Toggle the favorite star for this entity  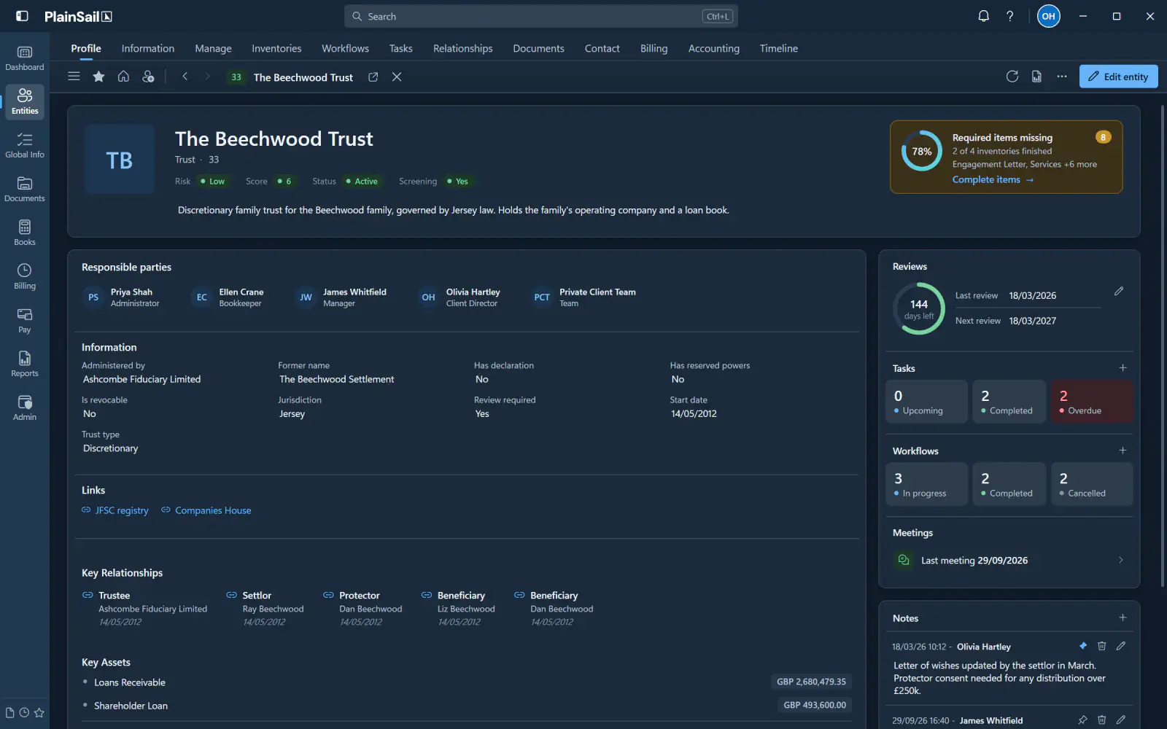click(98, 77)
